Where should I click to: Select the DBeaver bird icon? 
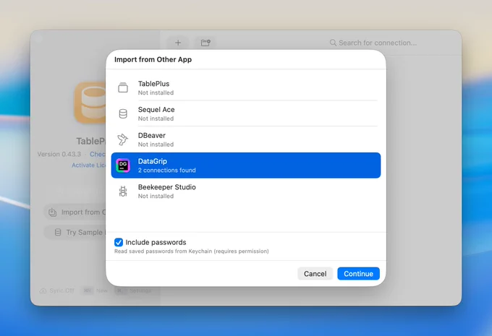click(123, 139)
